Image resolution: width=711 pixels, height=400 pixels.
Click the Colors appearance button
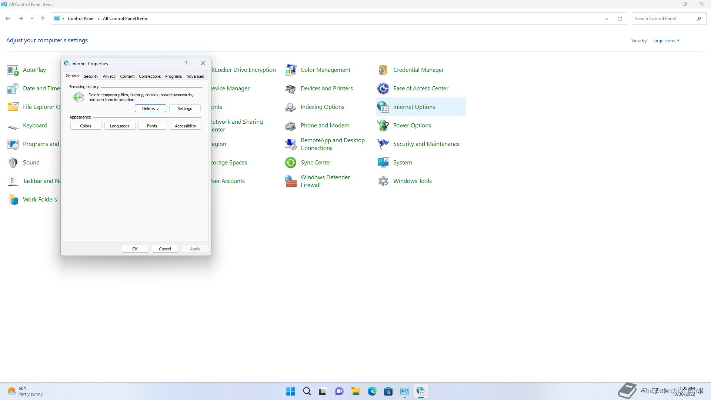[x=86, y=126]
